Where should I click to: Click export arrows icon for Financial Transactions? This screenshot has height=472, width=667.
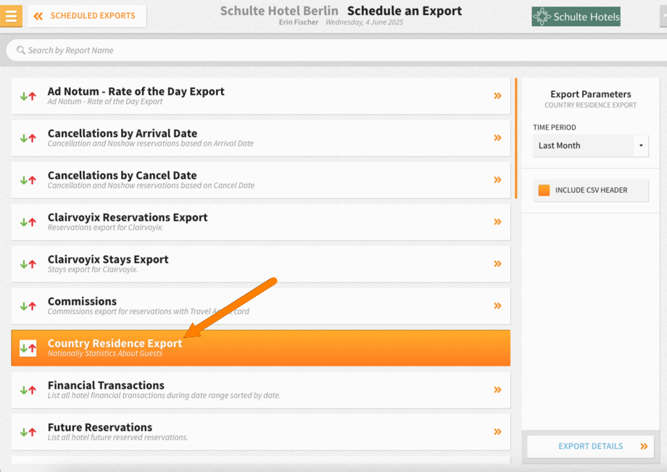pyautogui.click(x=28, y=390)
